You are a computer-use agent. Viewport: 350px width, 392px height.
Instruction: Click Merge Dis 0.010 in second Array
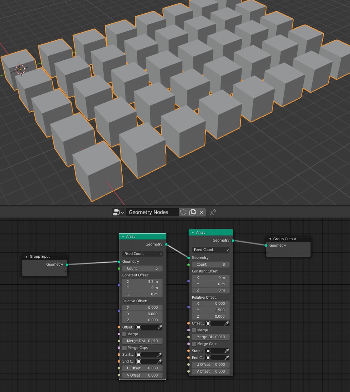click(x=211, y=337)
